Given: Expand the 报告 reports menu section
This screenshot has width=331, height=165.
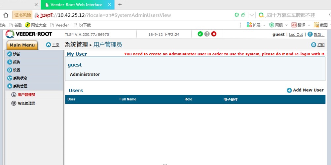Looking at the screenshot, I should coord(17,62).
